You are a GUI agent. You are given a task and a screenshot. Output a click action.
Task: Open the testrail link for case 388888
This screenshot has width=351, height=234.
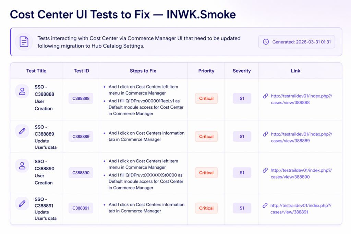(x=301, y=99)
